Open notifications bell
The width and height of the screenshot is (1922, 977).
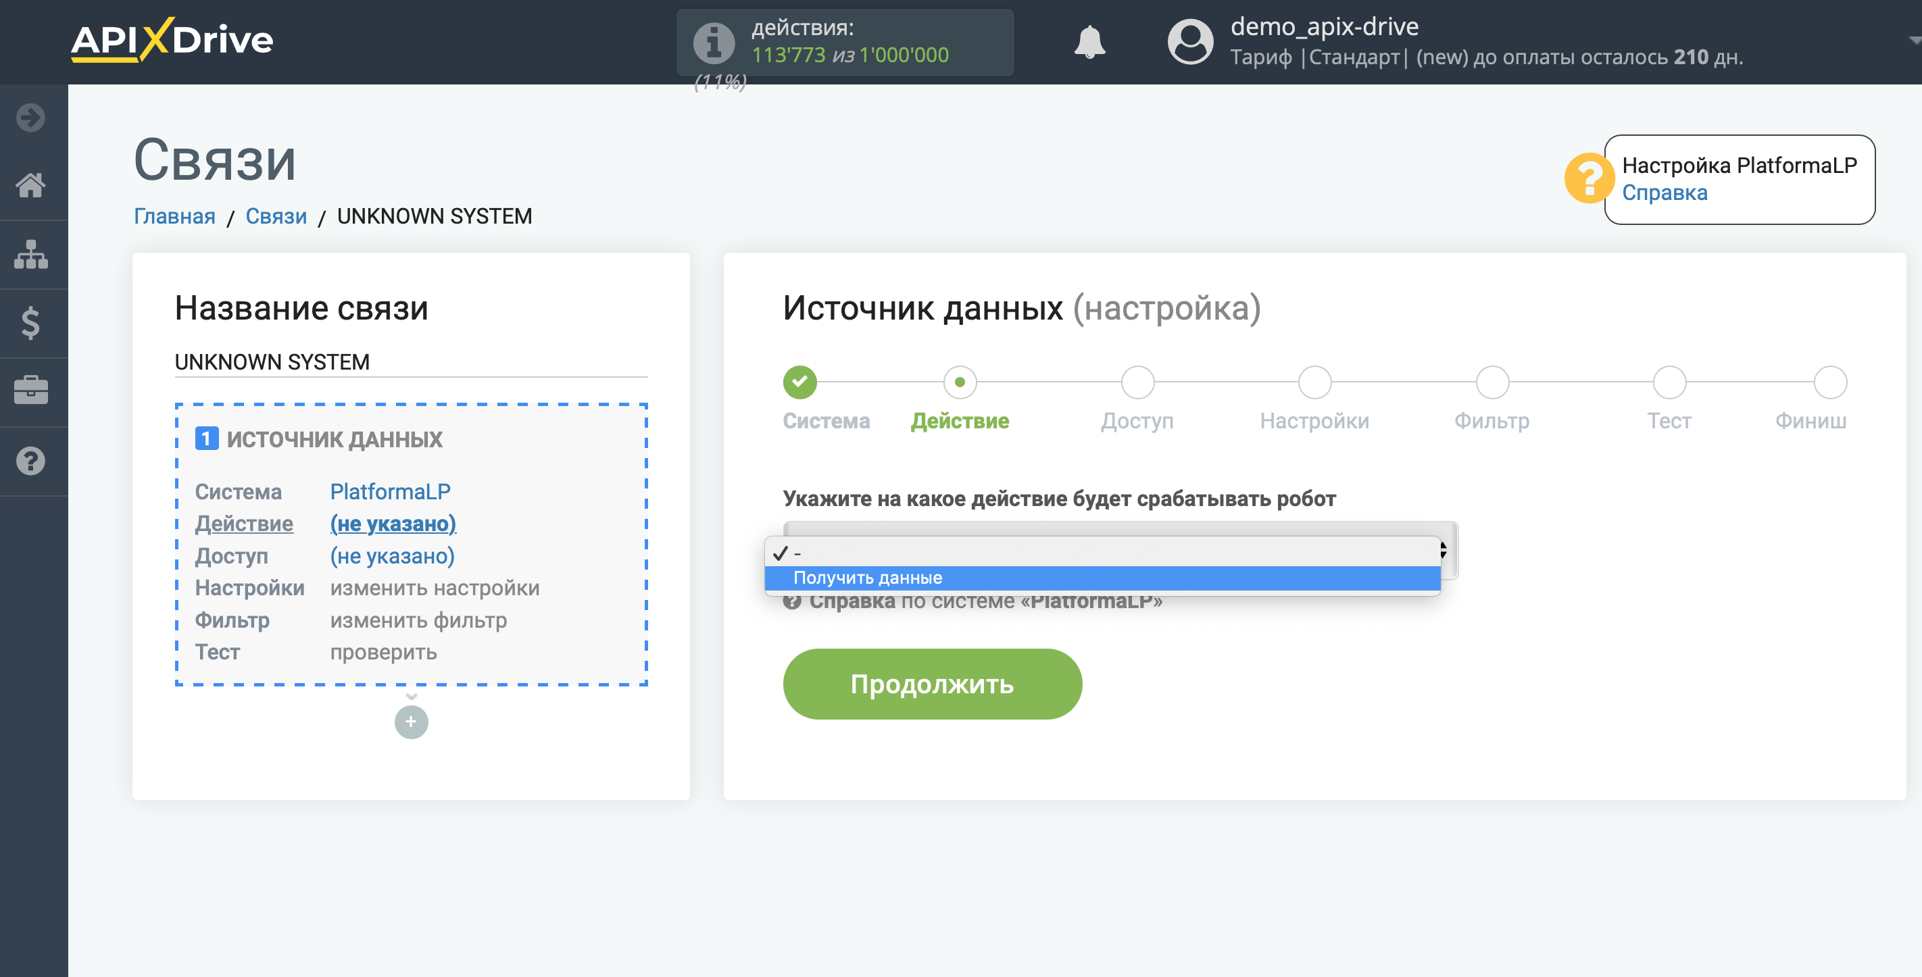(x=1089, y=42)
